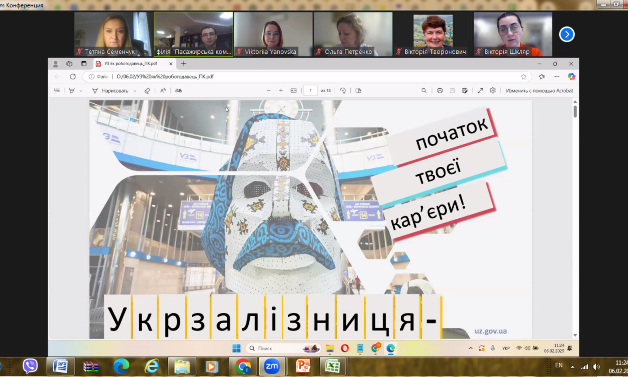
Task: Open Opera browser in shared screen taskbar
Action: click(345, 348)
